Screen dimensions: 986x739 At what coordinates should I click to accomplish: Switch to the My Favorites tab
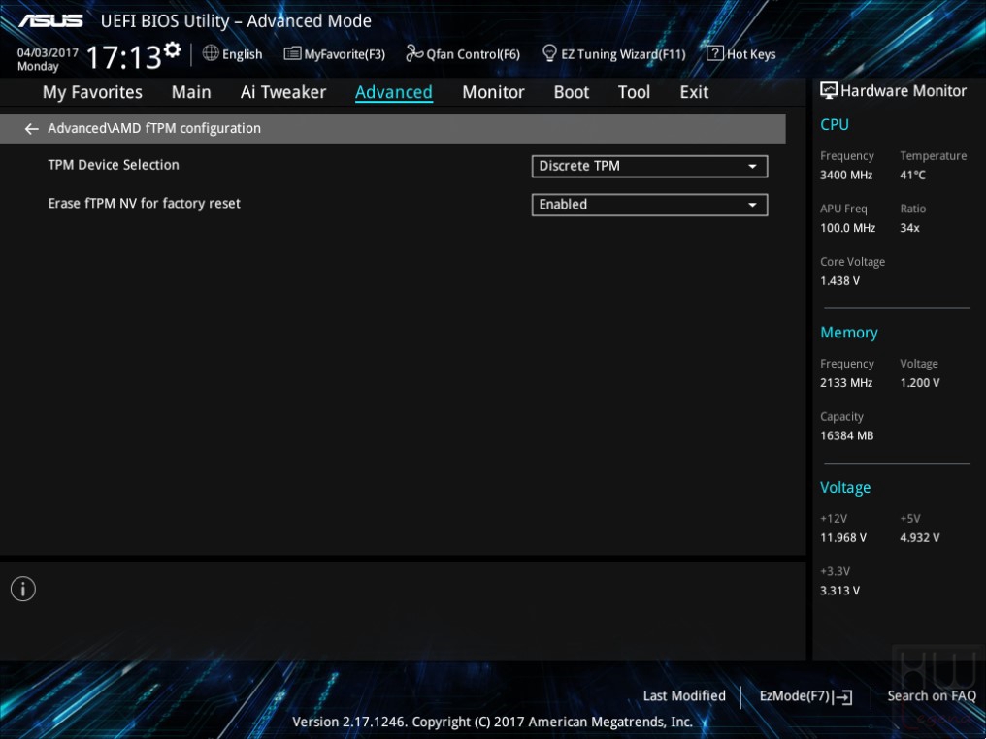(x=92, y=92)
